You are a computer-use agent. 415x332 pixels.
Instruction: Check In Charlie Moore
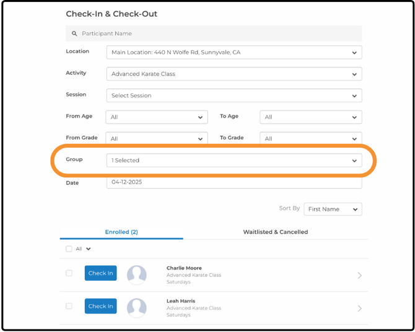click(100, 273)
